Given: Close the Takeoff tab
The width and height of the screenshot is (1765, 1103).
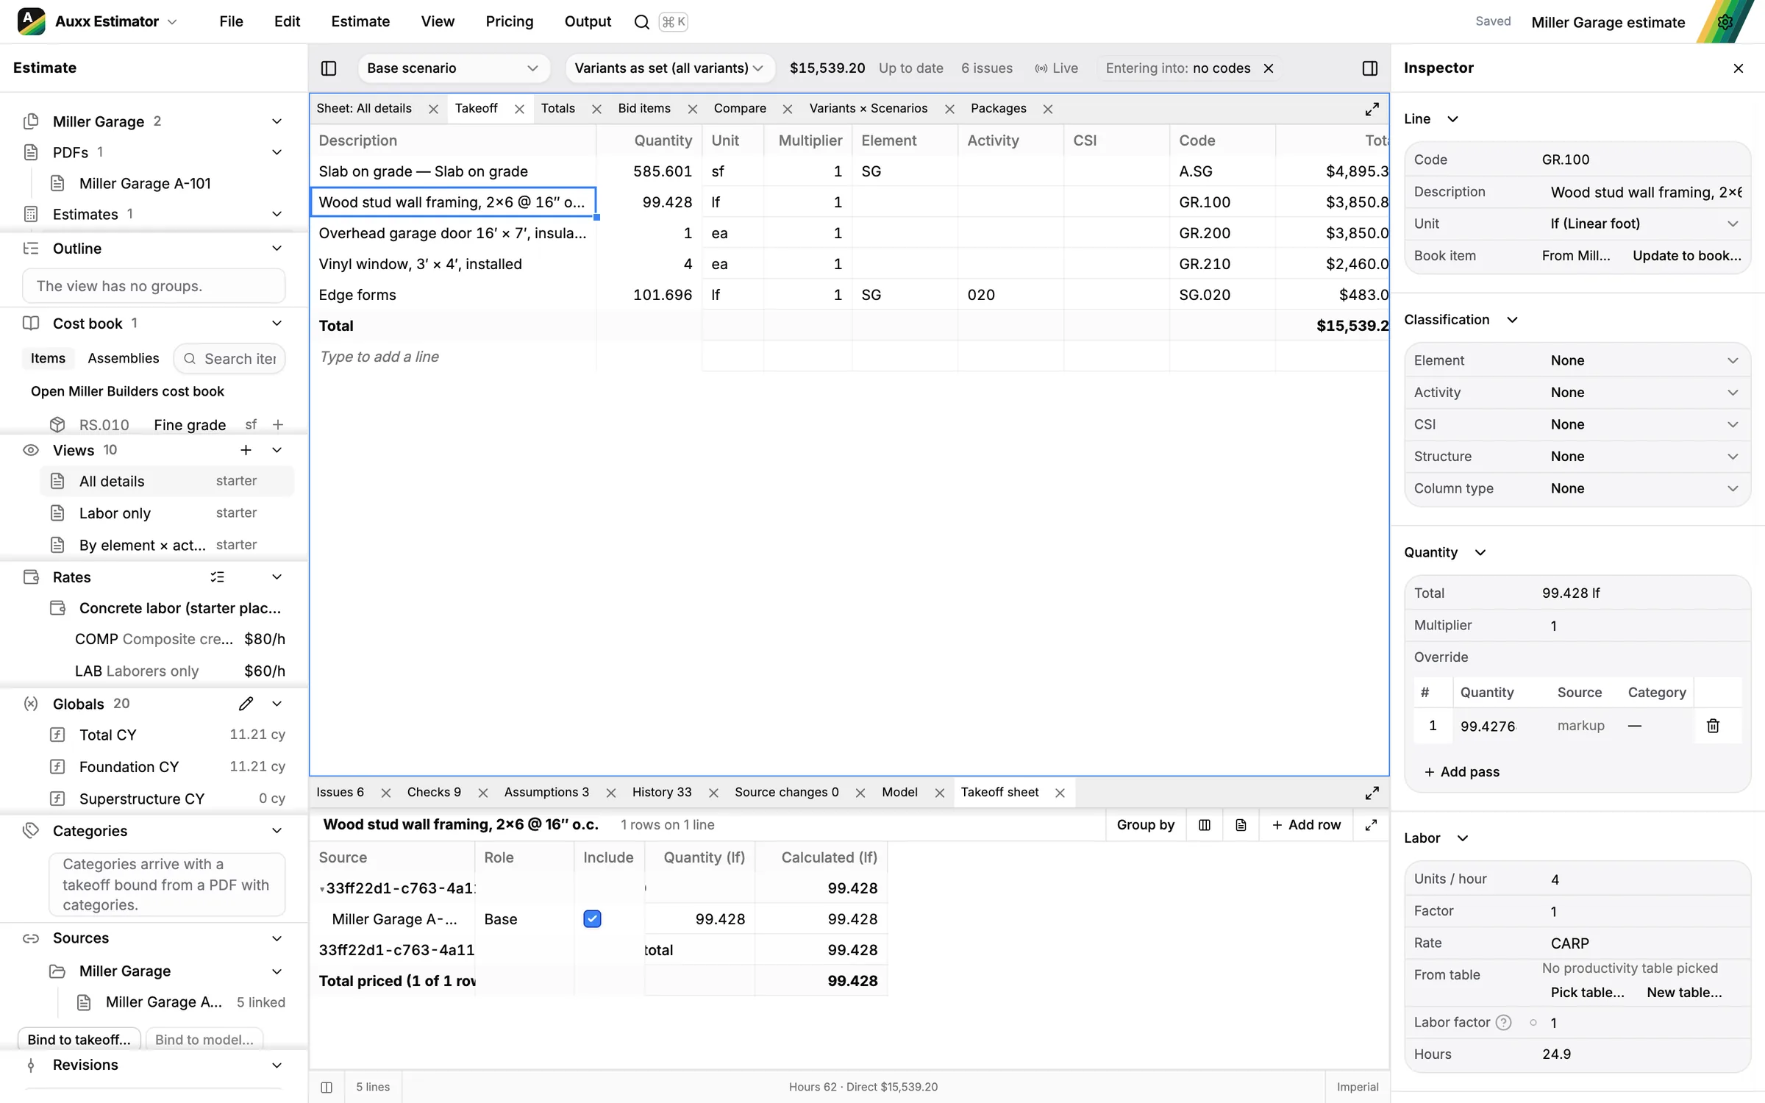Looking at the screenshot, I should 519,109.
